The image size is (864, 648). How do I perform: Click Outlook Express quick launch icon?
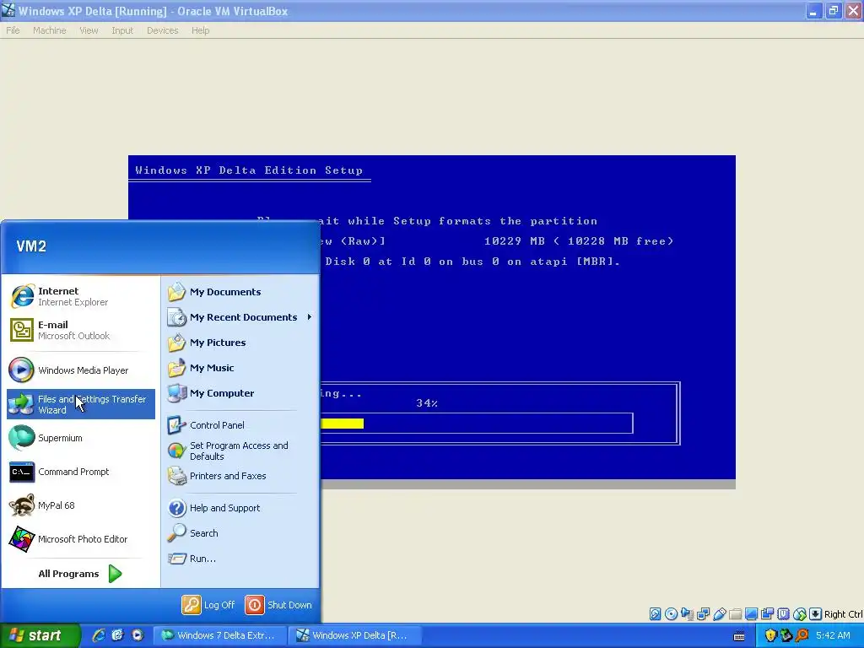click(118, 635)
